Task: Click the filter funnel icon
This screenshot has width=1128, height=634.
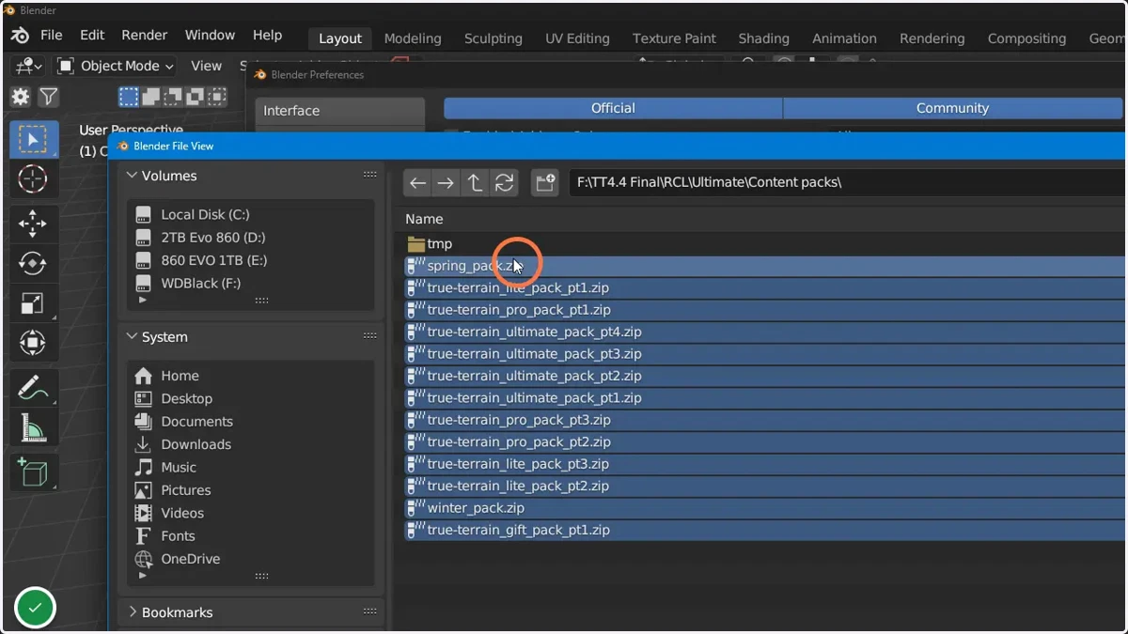Action: tap(49, 96)
